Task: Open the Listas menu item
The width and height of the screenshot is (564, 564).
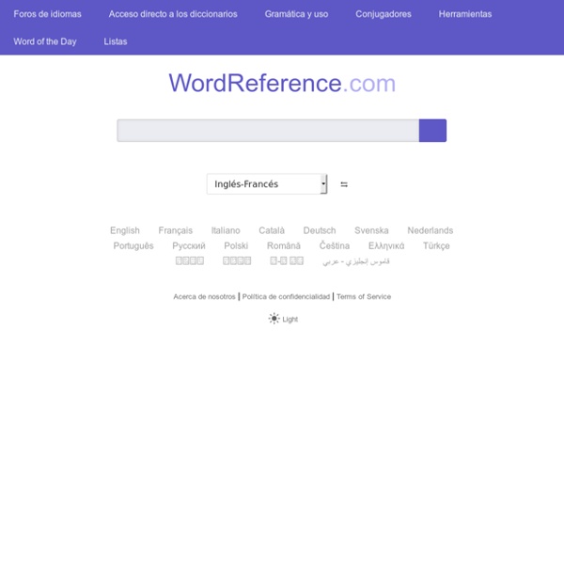Action: [x=116, y=41]
